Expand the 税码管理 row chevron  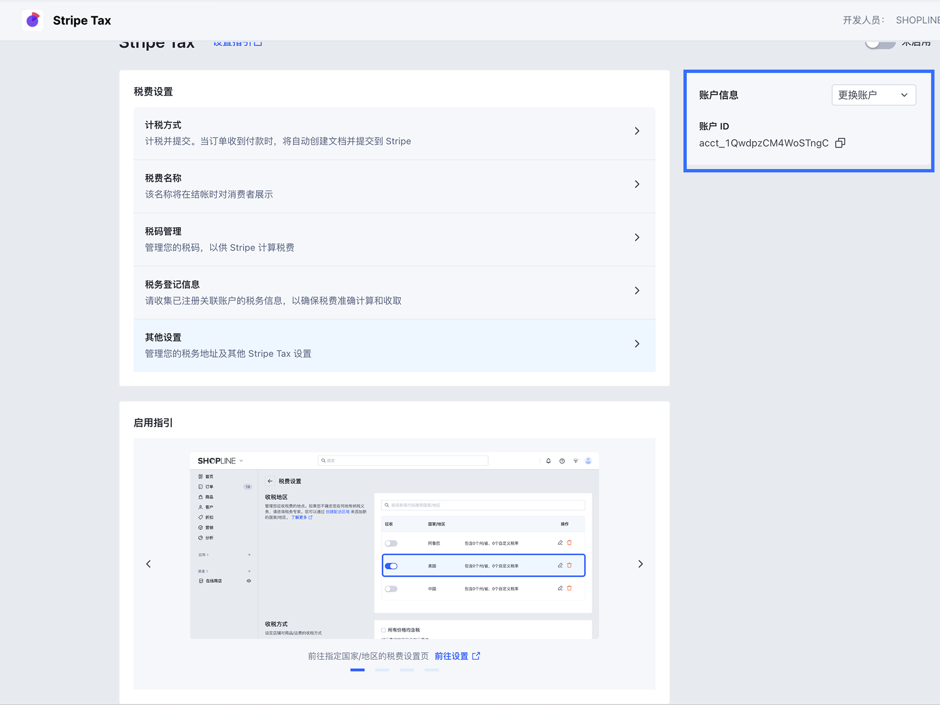pyautogui.click(x=637, y=237)
